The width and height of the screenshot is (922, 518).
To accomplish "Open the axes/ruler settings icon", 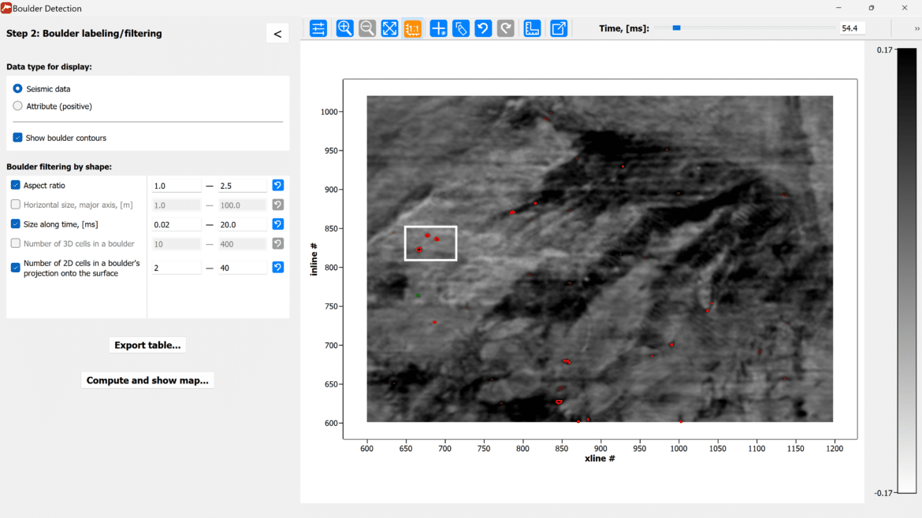I will (532, 28).
